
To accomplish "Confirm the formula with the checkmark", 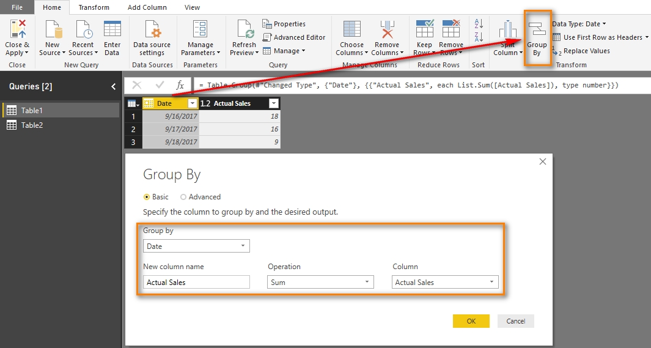I will (x=160, y=85).
